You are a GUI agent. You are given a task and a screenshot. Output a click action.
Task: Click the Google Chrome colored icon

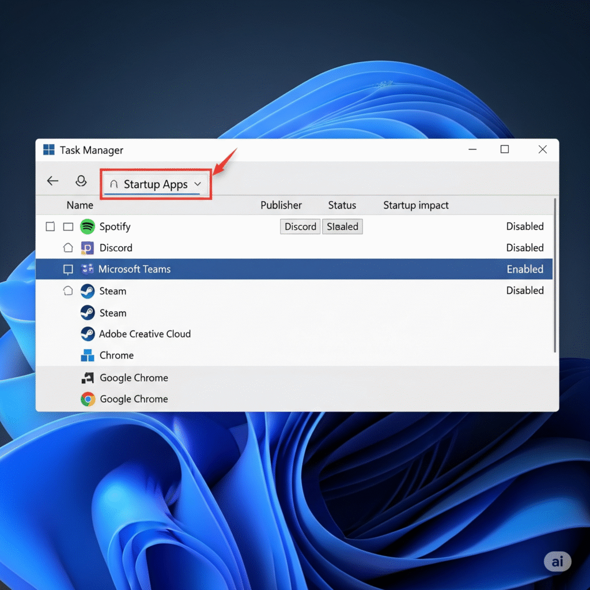[x=88, y=399]
